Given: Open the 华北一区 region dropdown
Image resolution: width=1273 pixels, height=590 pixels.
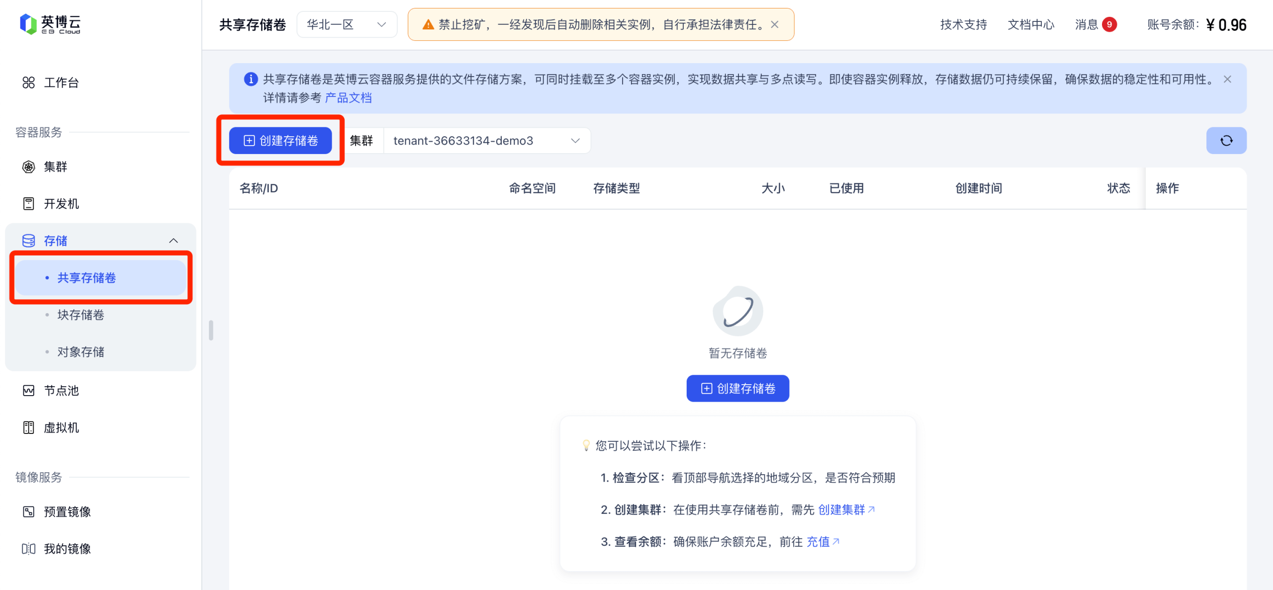Looking at the screenshot, I should pos(347,24).
